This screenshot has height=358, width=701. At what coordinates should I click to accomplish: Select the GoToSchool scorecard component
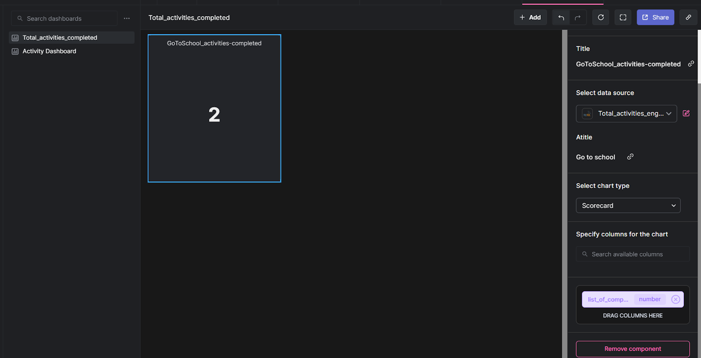point(214,108)
